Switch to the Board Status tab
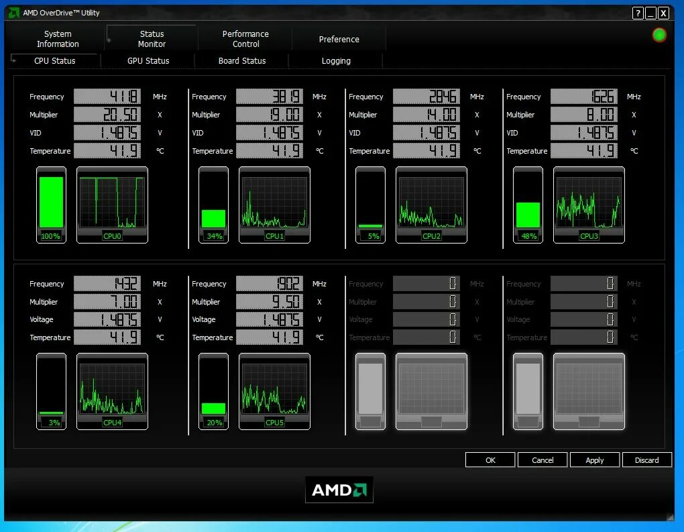This screenshot has width=684, height=532. (242, 60)
